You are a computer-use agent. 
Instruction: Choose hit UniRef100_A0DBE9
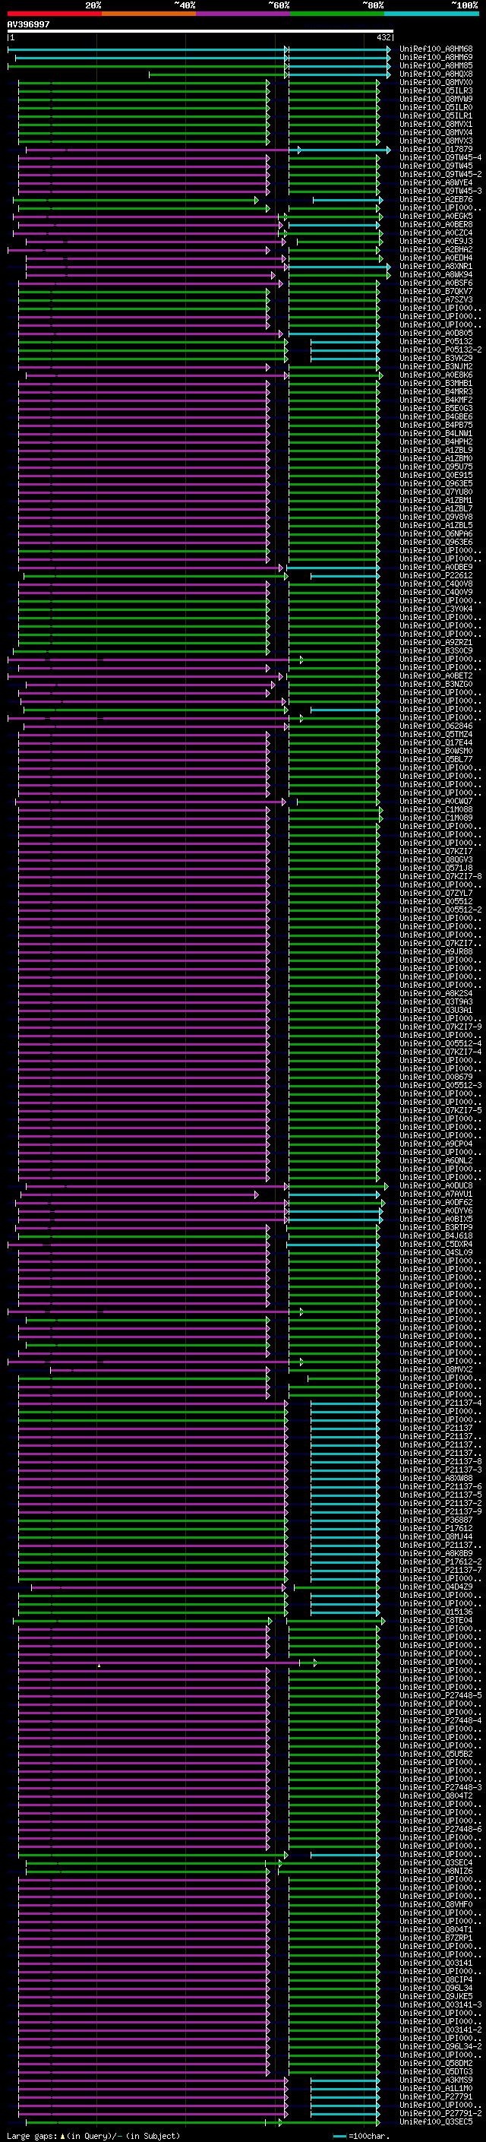pyautogui.click(x=436, y=567)
